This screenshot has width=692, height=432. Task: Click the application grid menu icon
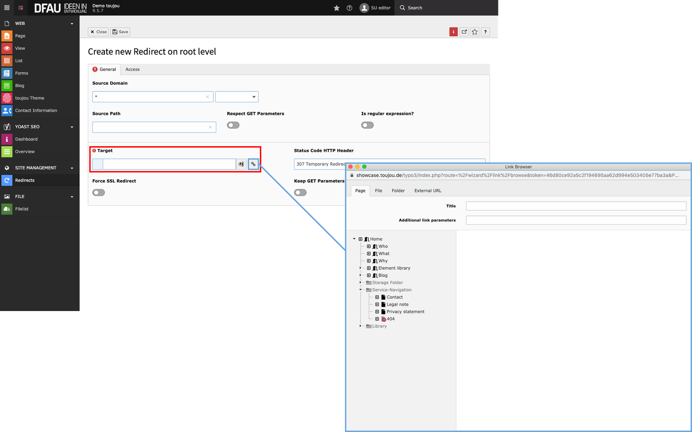coord(7,8)
